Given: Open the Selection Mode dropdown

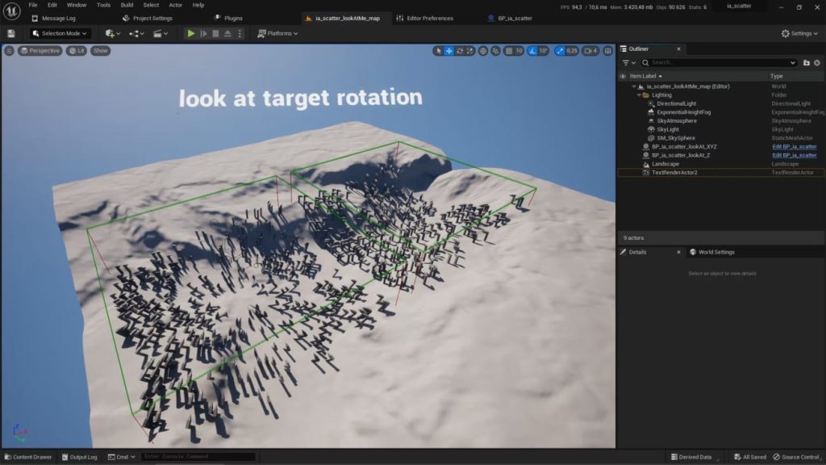Looking at the screenshot, I should point(60,33).
